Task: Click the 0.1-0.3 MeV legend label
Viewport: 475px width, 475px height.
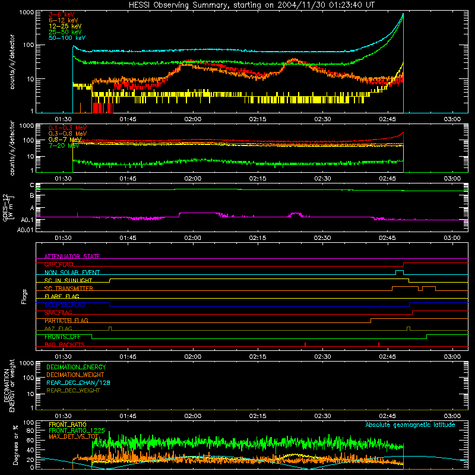Action: 68,128
